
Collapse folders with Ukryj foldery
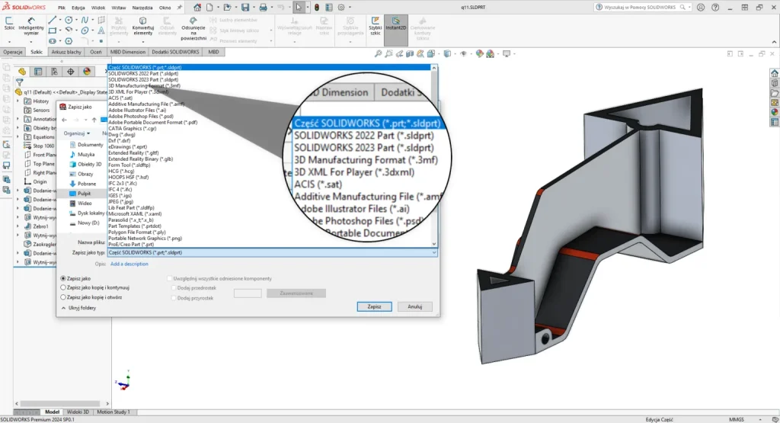click(x=78, y=308)
